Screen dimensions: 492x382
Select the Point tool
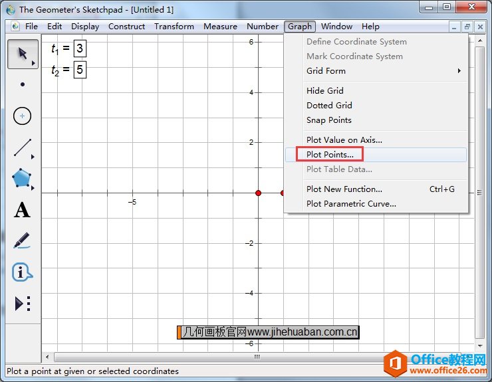[23, 84]
